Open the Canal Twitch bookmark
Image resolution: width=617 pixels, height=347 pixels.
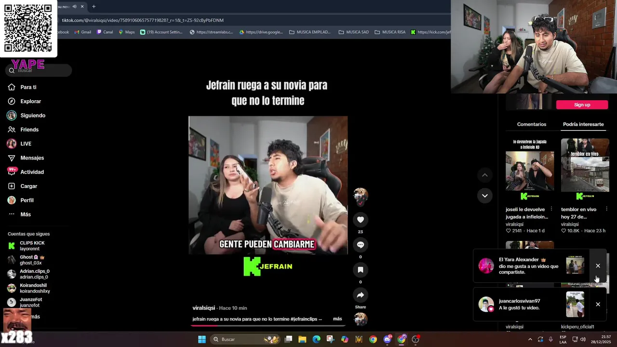coord(105,32)
